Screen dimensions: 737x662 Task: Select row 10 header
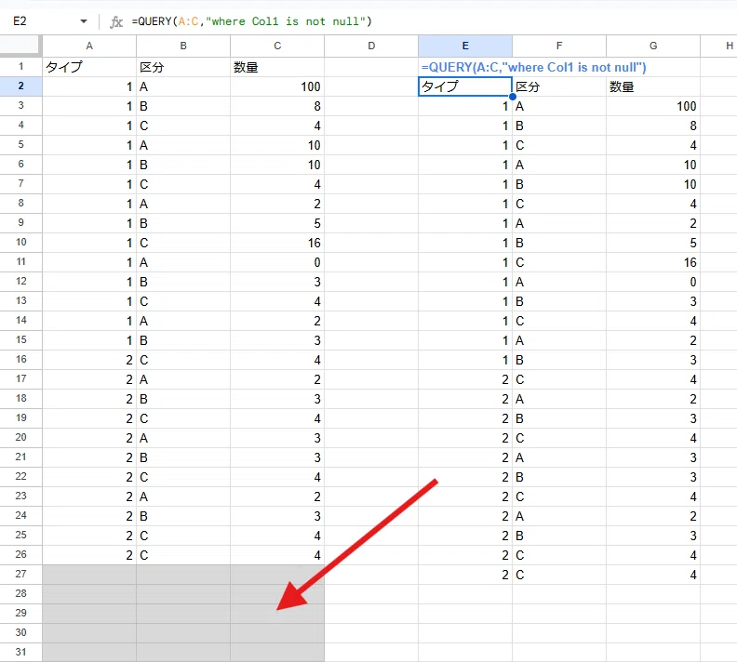21,243
